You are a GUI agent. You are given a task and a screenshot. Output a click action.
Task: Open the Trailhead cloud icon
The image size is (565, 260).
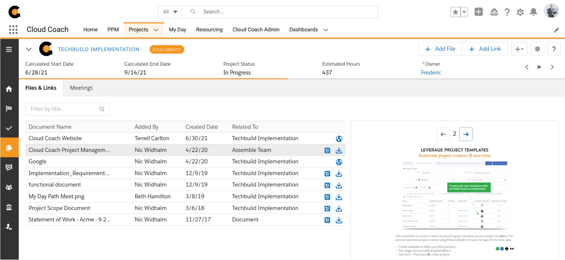[x=494, y=12]
